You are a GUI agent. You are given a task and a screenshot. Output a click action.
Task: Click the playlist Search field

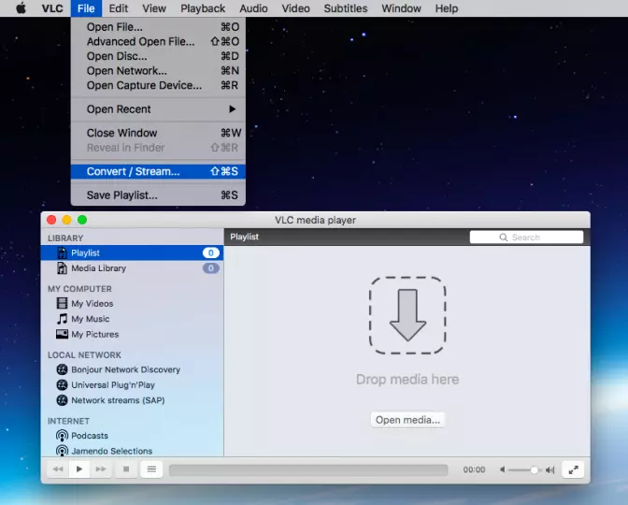tap(526, 238)
